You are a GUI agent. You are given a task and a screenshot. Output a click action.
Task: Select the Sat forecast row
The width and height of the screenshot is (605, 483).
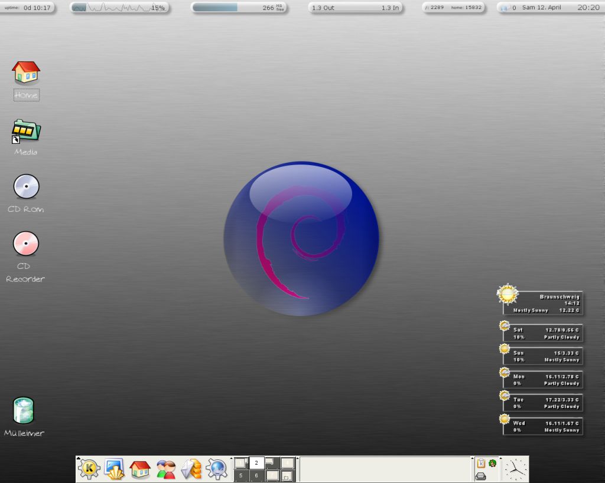[542, 333]
